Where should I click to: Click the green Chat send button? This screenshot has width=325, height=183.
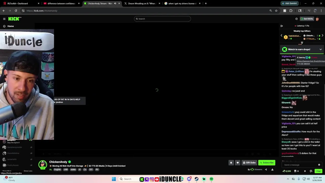pyautogui.click(x=318, y=171)
